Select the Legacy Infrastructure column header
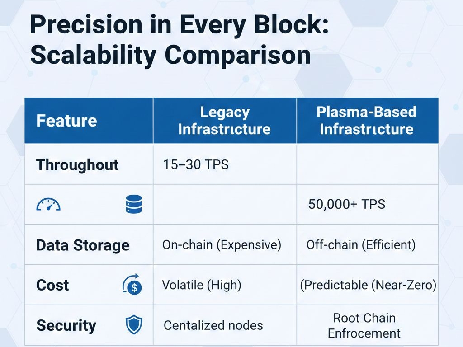 point(225,121)
